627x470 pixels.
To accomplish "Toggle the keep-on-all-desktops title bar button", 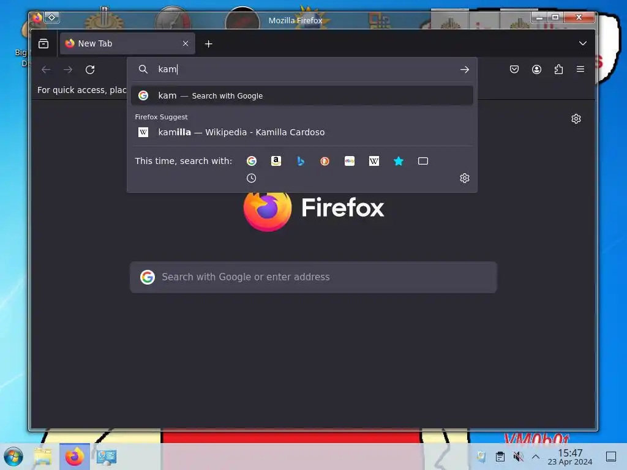I will coord(52,18).
